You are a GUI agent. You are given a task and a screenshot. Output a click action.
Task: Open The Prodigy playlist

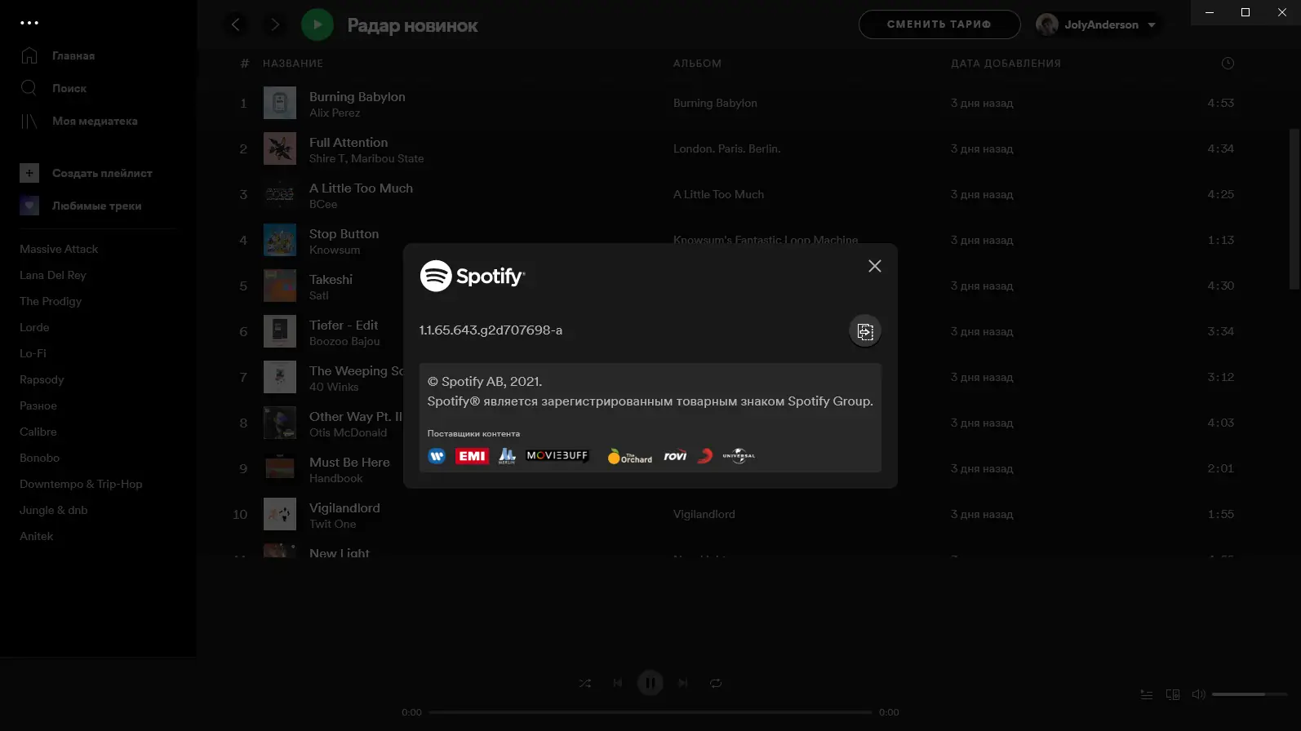51,301
